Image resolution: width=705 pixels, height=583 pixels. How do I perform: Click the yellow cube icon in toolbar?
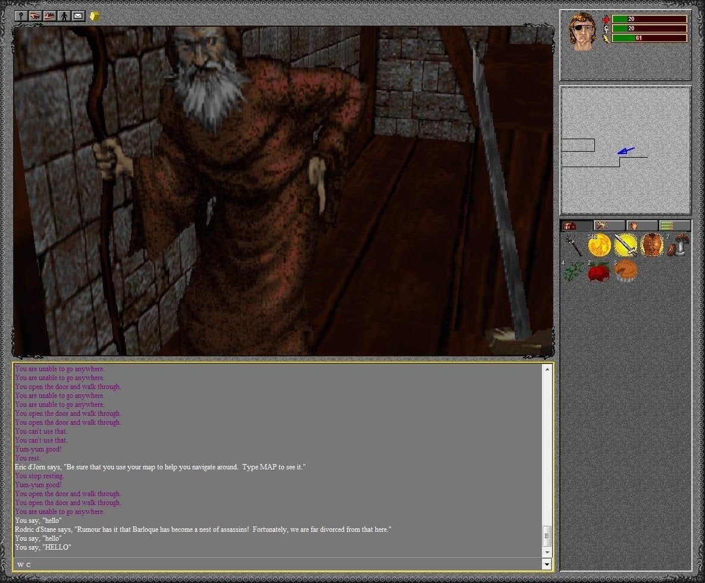click(95, 17)
